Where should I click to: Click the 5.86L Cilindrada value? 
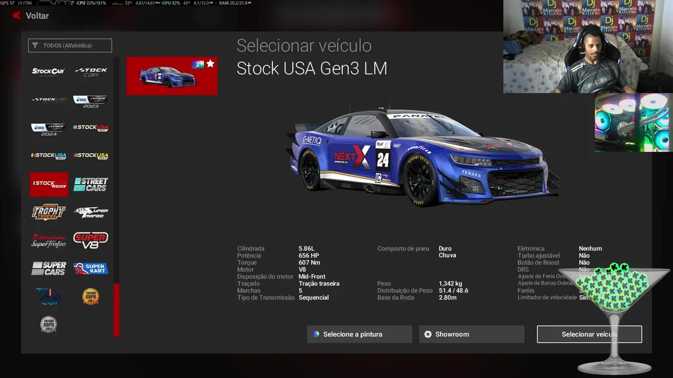307,249
